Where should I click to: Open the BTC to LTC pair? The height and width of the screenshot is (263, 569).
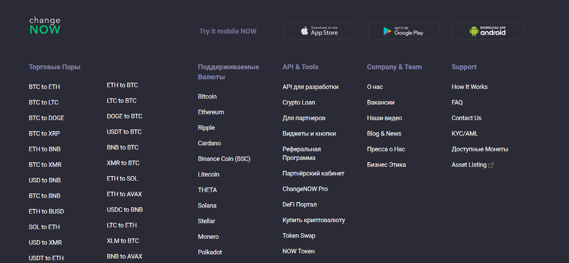point(44,102)
